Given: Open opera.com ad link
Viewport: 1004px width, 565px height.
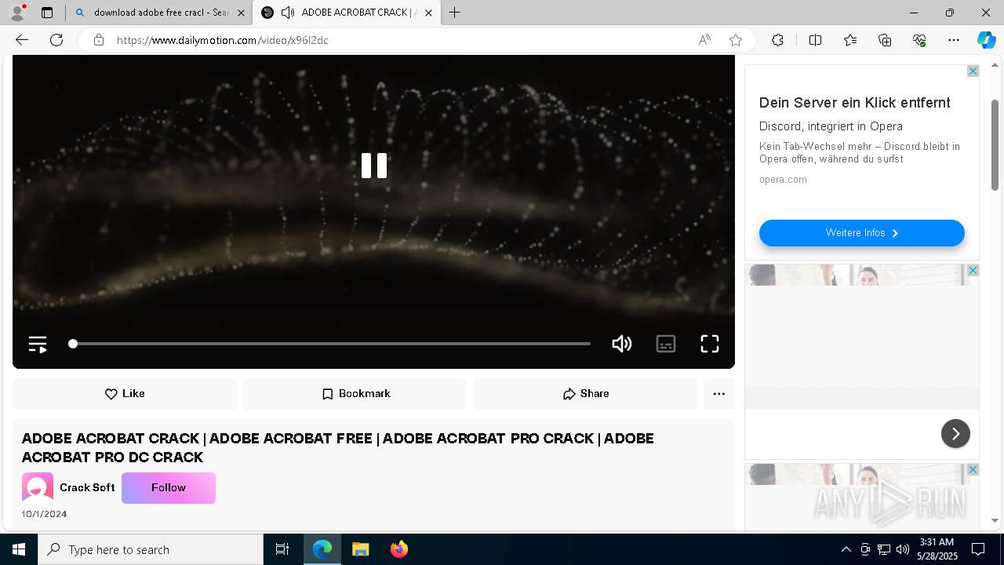Looking at the screenshot, I should coord(783,180).
